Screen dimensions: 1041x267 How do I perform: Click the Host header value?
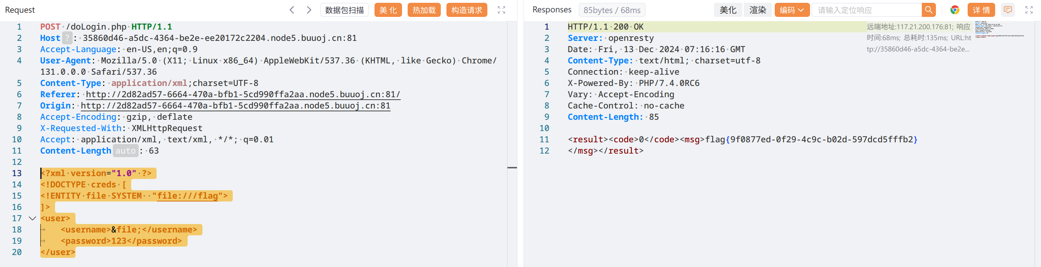tap(219, 38)
